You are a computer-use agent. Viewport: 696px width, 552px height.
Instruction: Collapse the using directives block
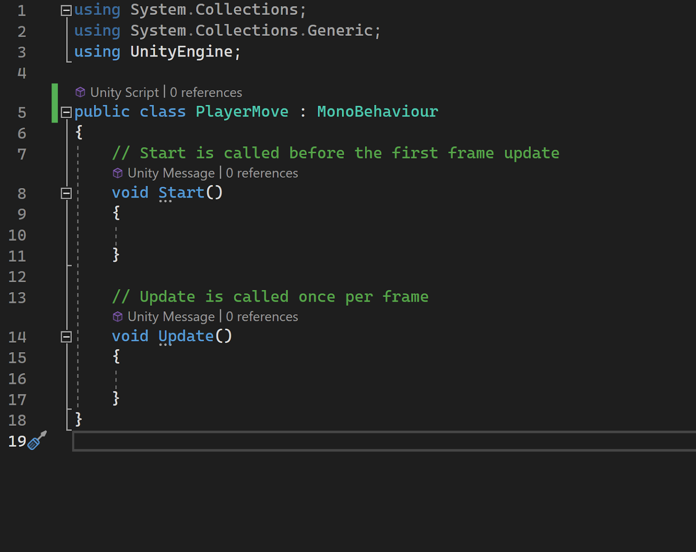[x=66, y=10]
